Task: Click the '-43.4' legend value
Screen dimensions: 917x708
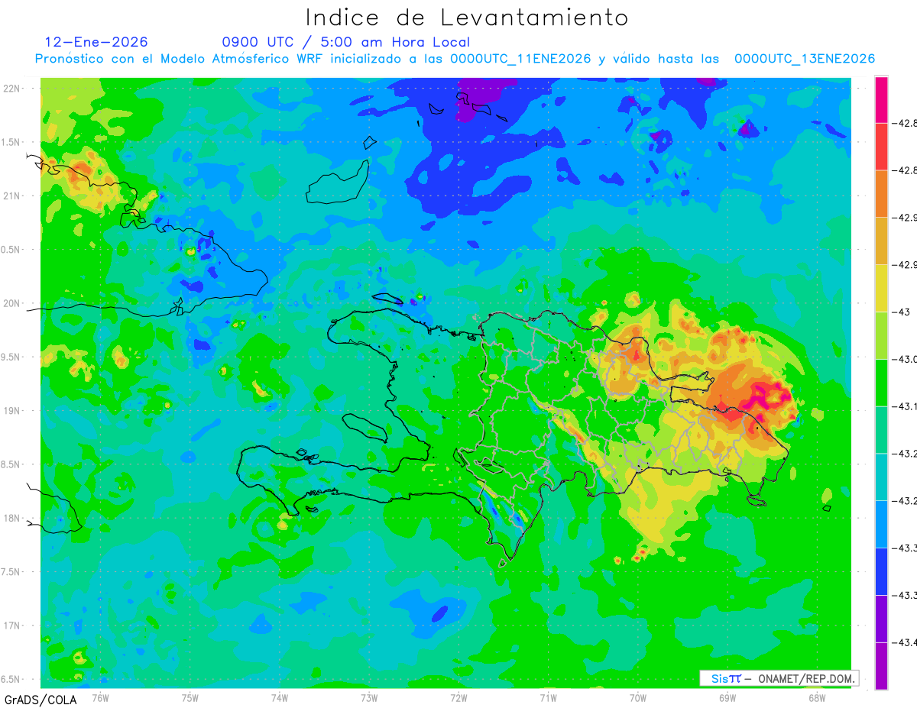Action: point(906,642)
